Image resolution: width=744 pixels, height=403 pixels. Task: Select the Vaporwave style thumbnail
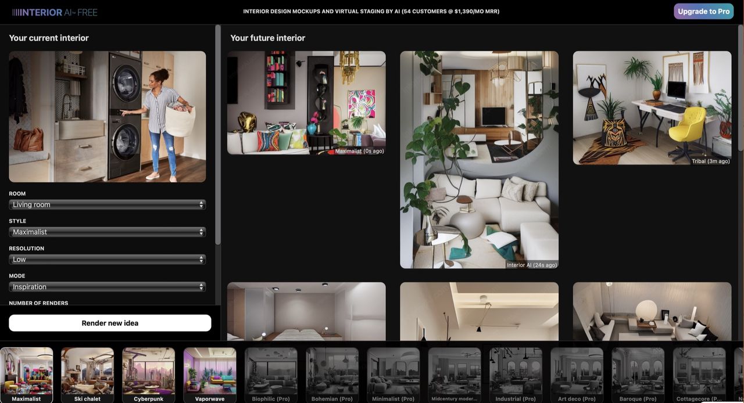210,374
